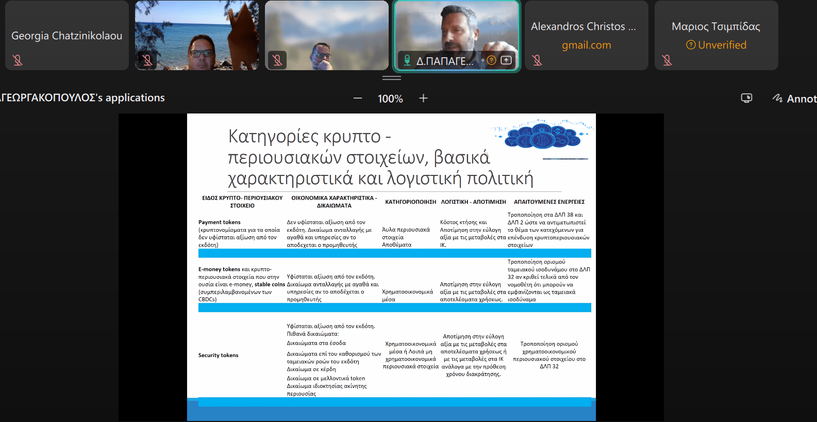Viewport: 817px width, 422px height.
Task: Grab the gallery strip resize handle
Action: click(x=392, y=78)
